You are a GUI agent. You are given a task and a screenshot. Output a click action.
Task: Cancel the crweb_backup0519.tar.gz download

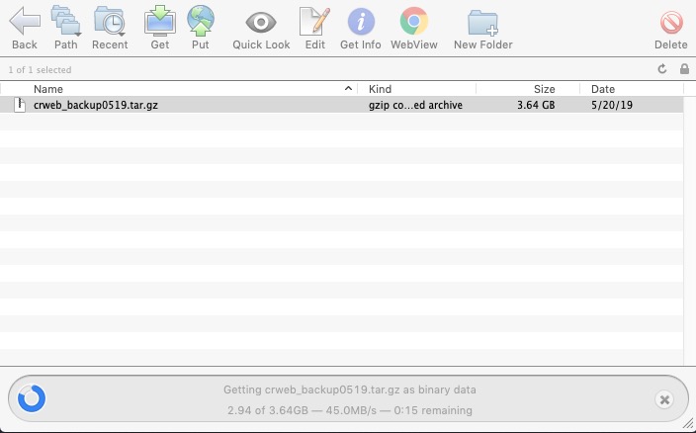click(x=664, y=399)
